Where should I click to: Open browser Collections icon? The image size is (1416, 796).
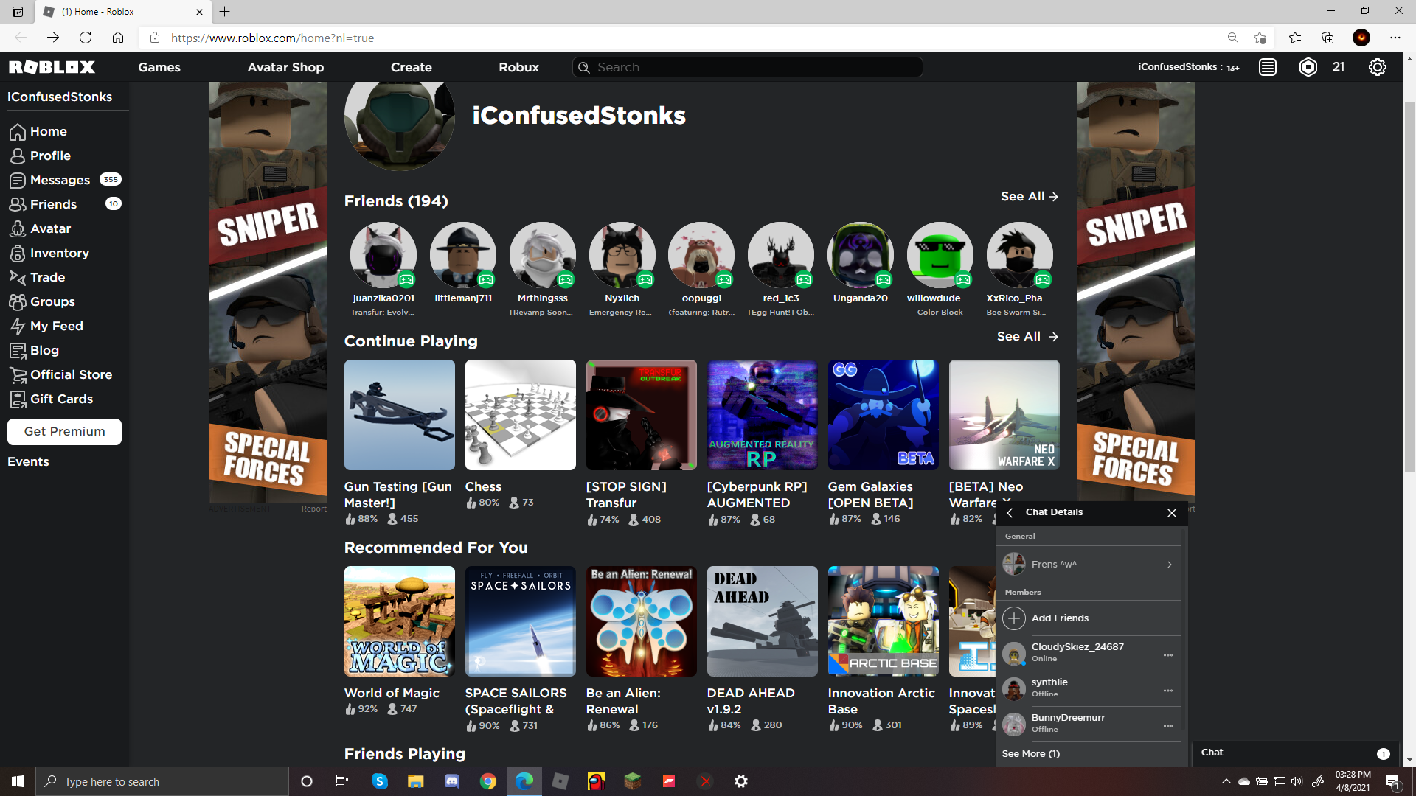1327,38
